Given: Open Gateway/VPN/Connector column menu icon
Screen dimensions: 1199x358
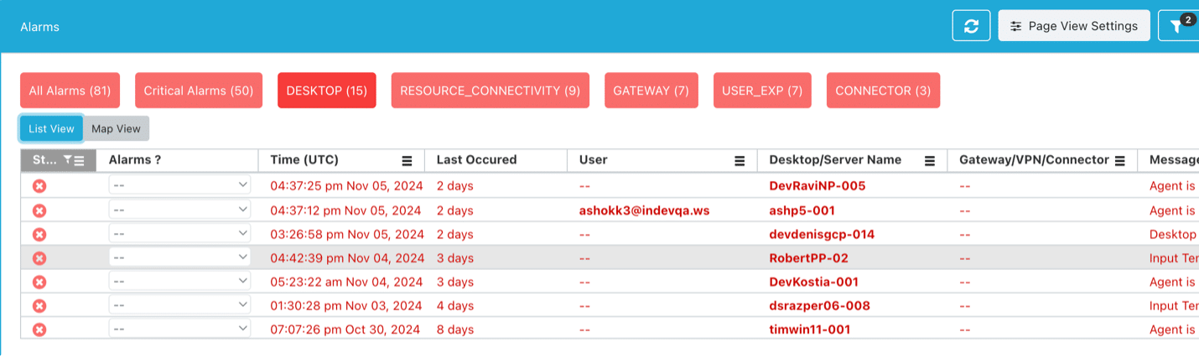Looking at the screenshot, I should point(1119,160).
